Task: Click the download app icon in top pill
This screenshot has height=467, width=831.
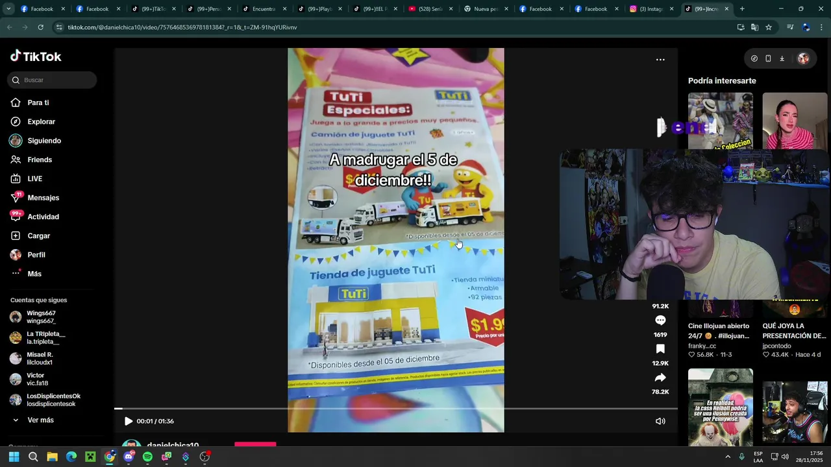Action: [x=782, y=58]
